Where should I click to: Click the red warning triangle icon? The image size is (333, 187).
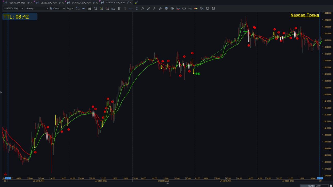tap(5, 174)
